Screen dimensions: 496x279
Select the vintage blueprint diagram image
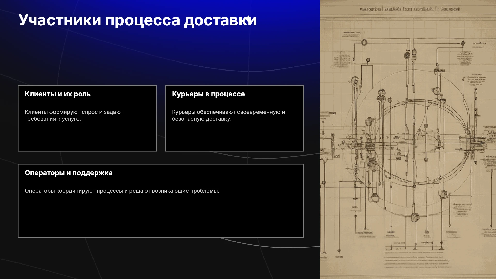point(408,139)
